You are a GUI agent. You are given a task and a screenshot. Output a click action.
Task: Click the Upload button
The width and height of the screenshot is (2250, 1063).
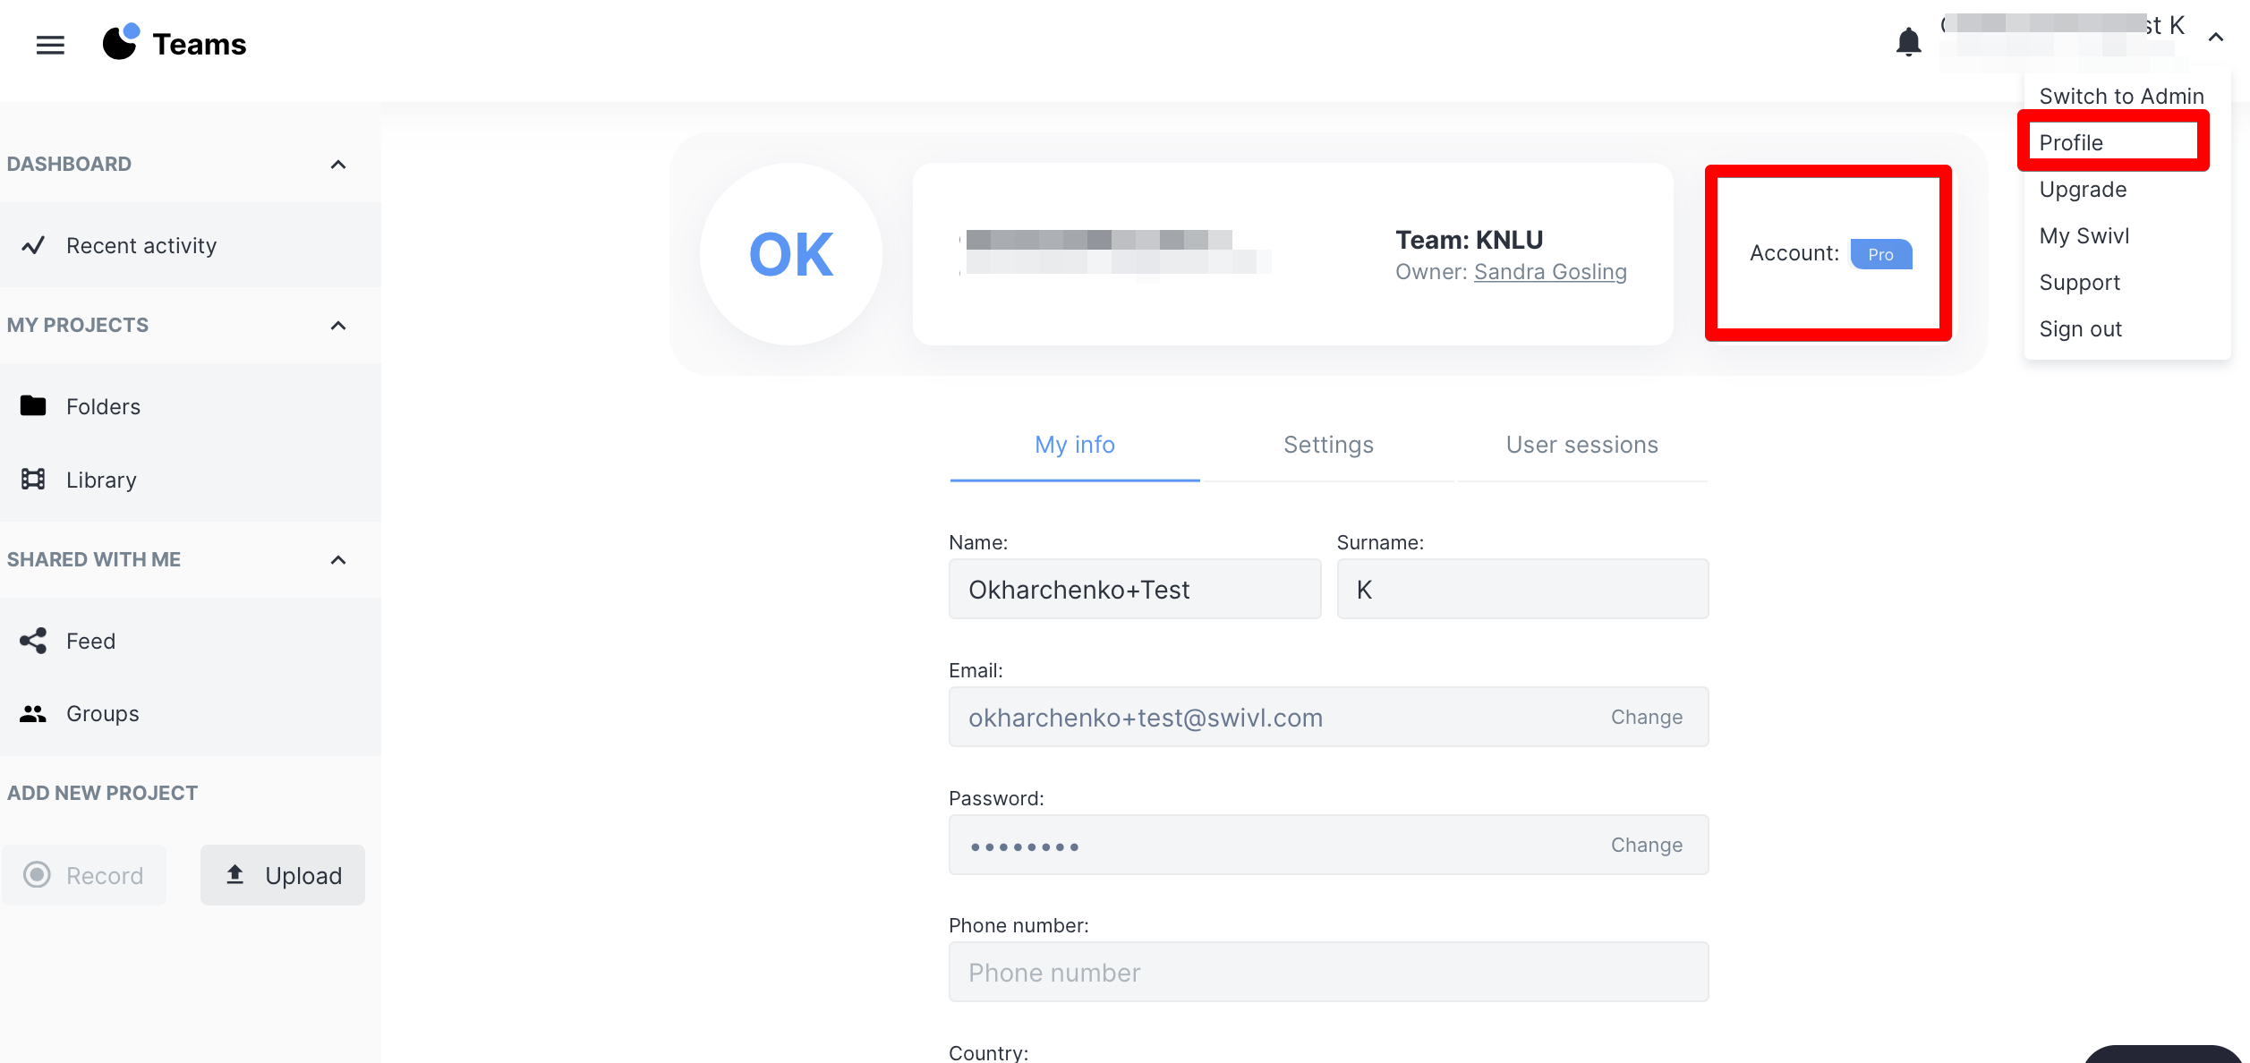(x=283, y=874)
